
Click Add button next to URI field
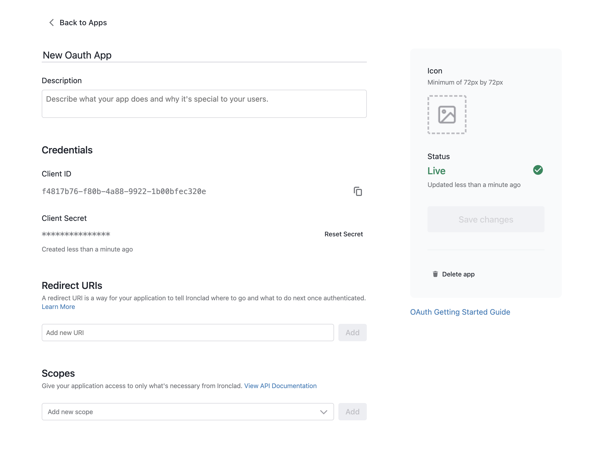(352, 333)
